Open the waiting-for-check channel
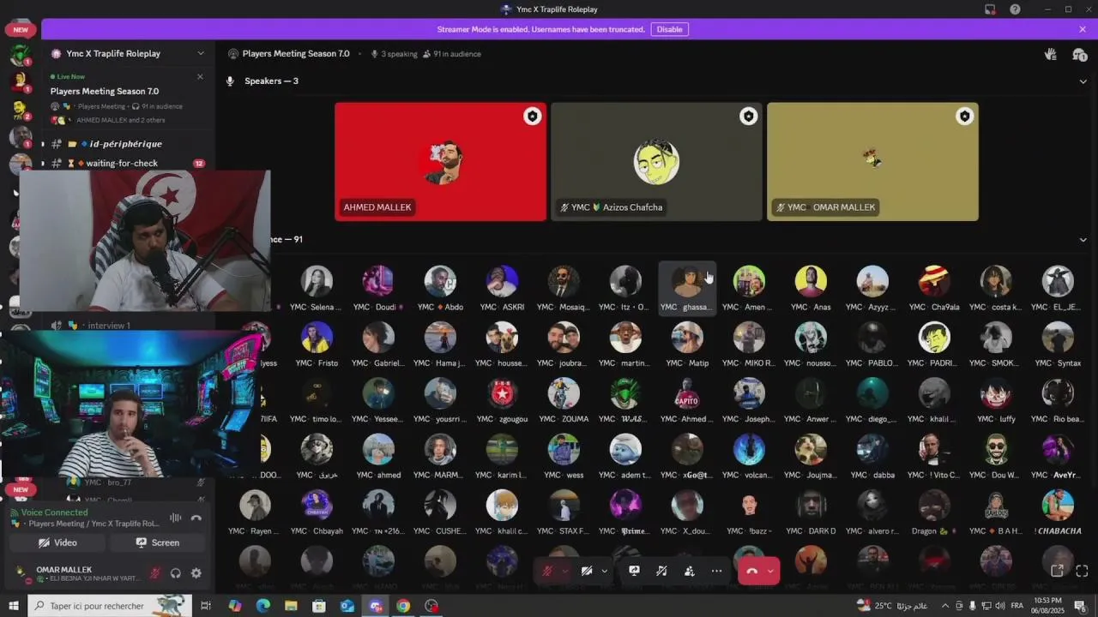This screenshot has width=1098, height=617. click(x=122, y=163)
